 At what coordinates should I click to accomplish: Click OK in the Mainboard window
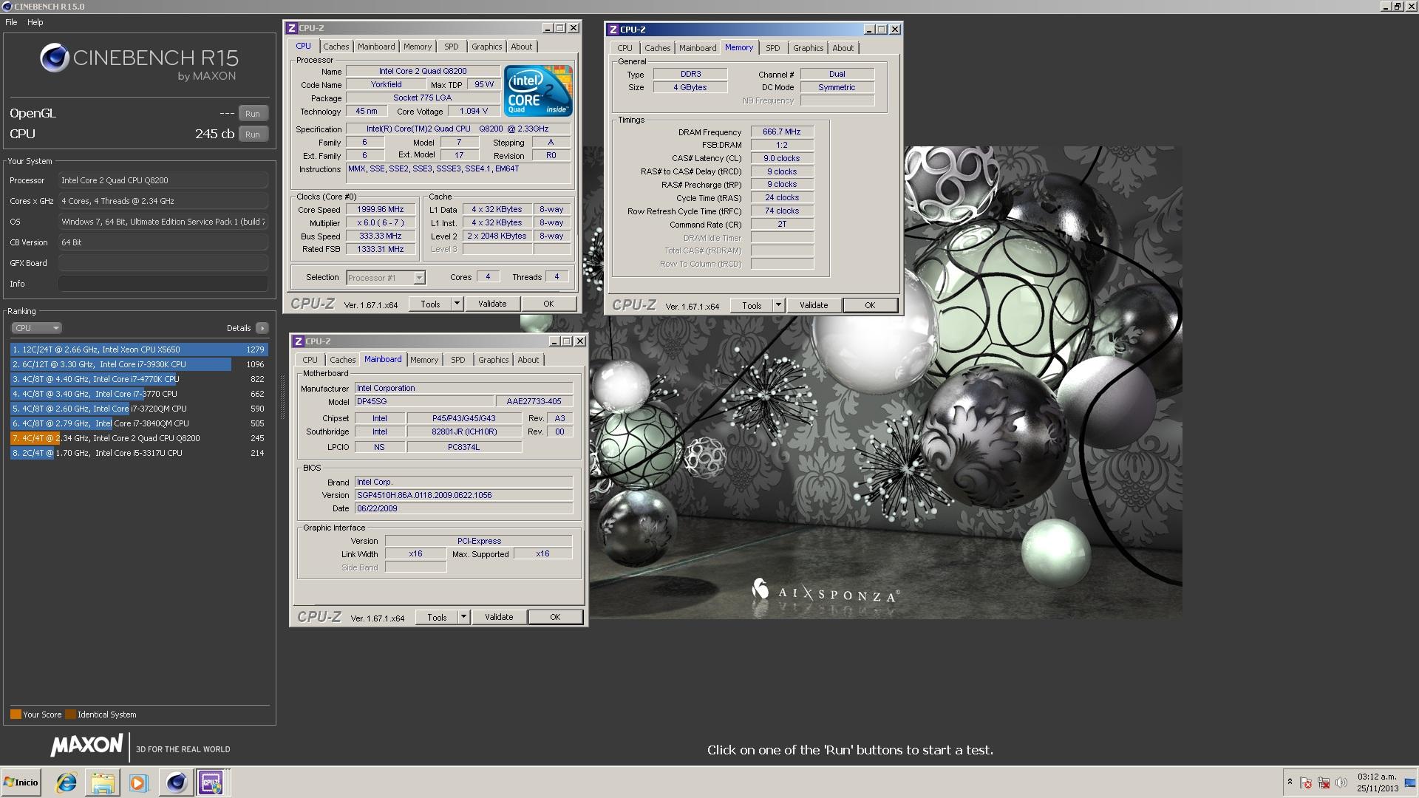click(555, 617)
